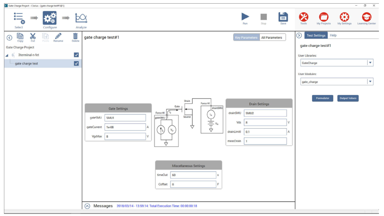Open the User Modules dropdown

click(x=371, y=81)
